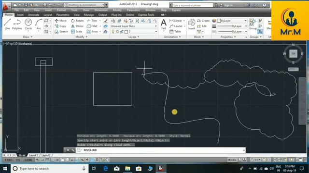309x173 pixels.
Task: Click the Stretch tool
Action: [61, 32]
